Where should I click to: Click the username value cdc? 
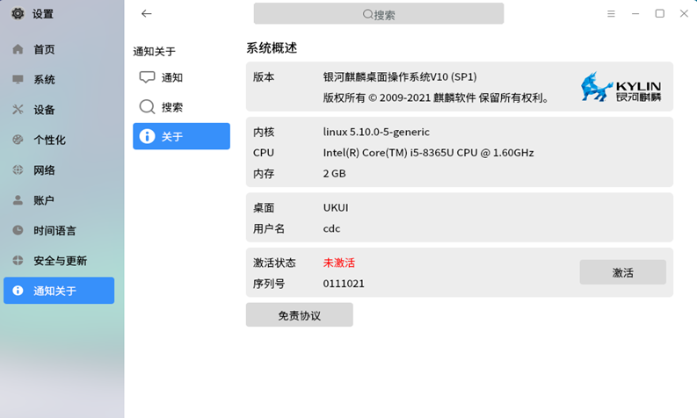click(331, 229)
